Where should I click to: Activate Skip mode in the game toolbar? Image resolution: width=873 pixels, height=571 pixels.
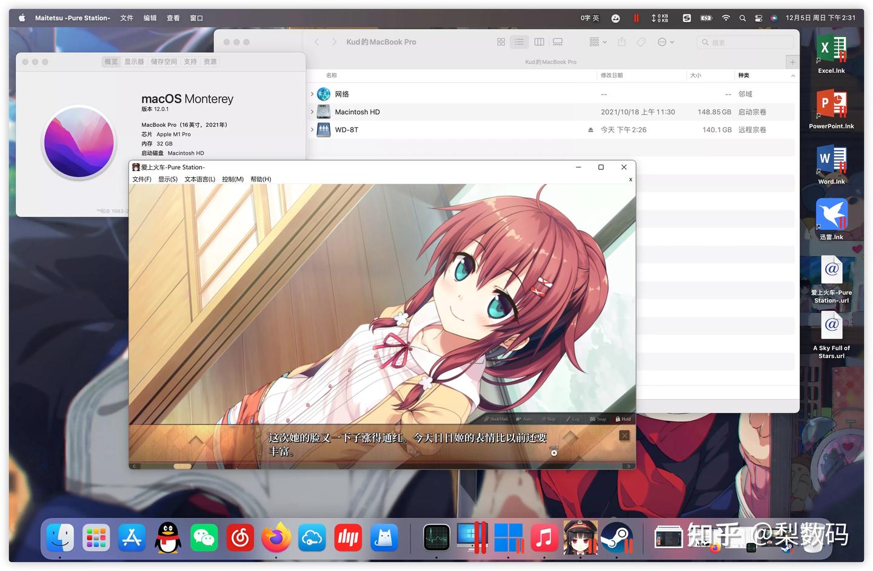click(x=549, y=419)
